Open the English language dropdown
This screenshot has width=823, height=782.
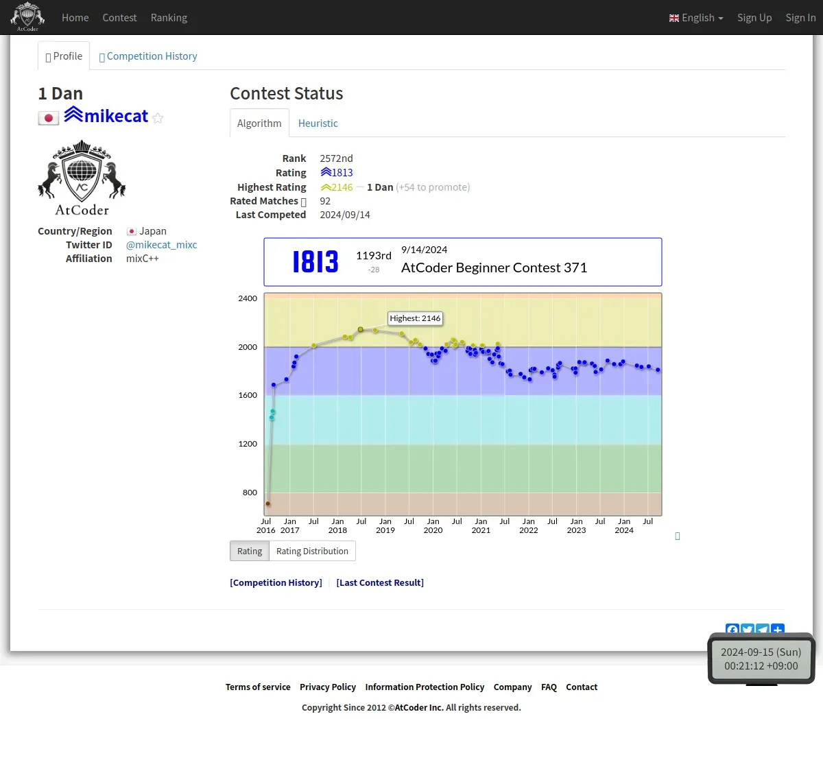click(x=696, y=18)
